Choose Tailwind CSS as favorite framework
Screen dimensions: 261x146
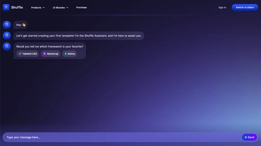pyautogui.click(x=28, y=54)
